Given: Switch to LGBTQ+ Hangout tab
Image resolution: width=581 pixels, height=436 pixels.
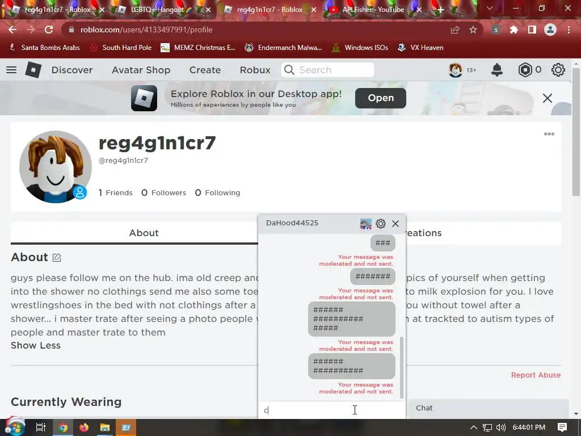Looking at the screenshot, I should (x=162, y=10).
